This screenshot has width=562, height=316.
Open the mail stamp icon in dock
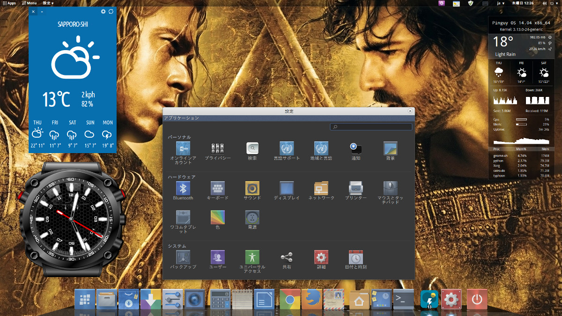tap(334, 300)
